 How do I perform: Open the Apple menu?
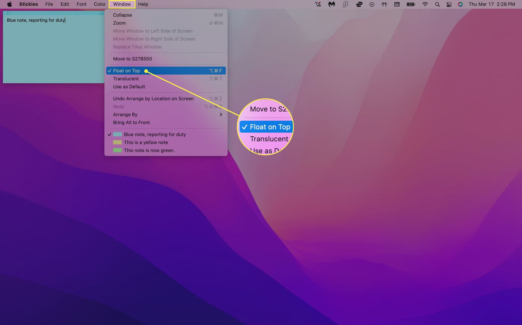pyautogui.click(x=9, y=4)
